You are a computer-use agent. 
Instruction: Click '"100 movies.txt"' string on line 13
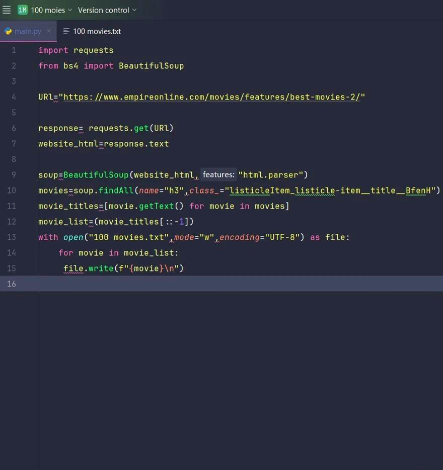click(x=129, y=237)
